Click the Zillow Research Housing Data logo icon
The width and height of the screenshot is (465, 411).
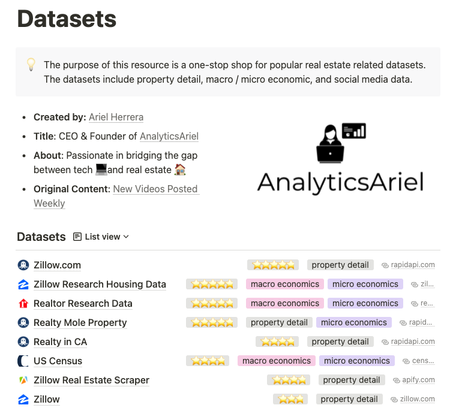coord(23,284)
